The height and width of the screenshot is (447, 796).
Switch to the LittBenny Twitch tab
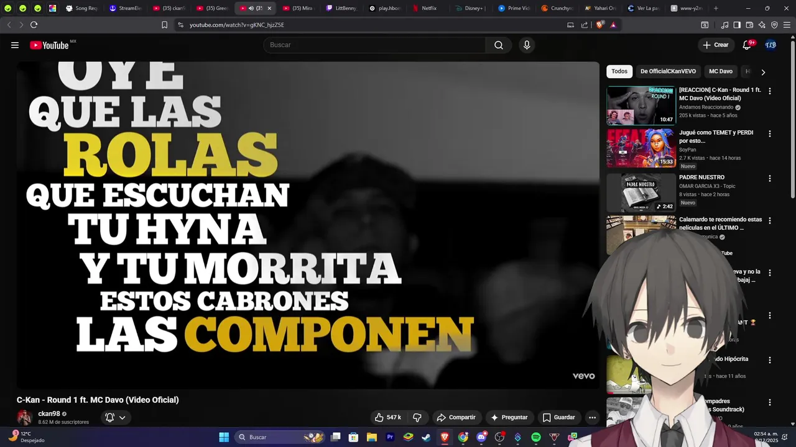coord(341,8)
